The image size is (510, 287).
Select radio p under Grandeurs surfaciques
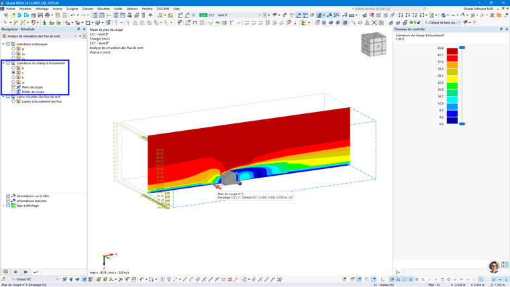tap(13, 49)
